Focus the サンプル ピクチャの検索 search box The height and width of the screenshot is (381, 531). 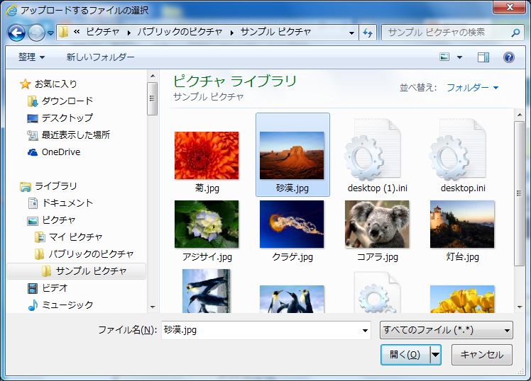(453, 33)
